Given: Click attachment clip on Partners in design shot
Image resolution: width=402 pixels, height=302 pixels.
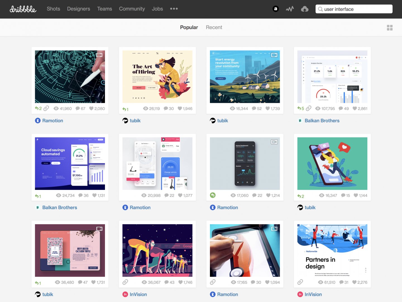Looking at the screenshot, I should (300, 282).
